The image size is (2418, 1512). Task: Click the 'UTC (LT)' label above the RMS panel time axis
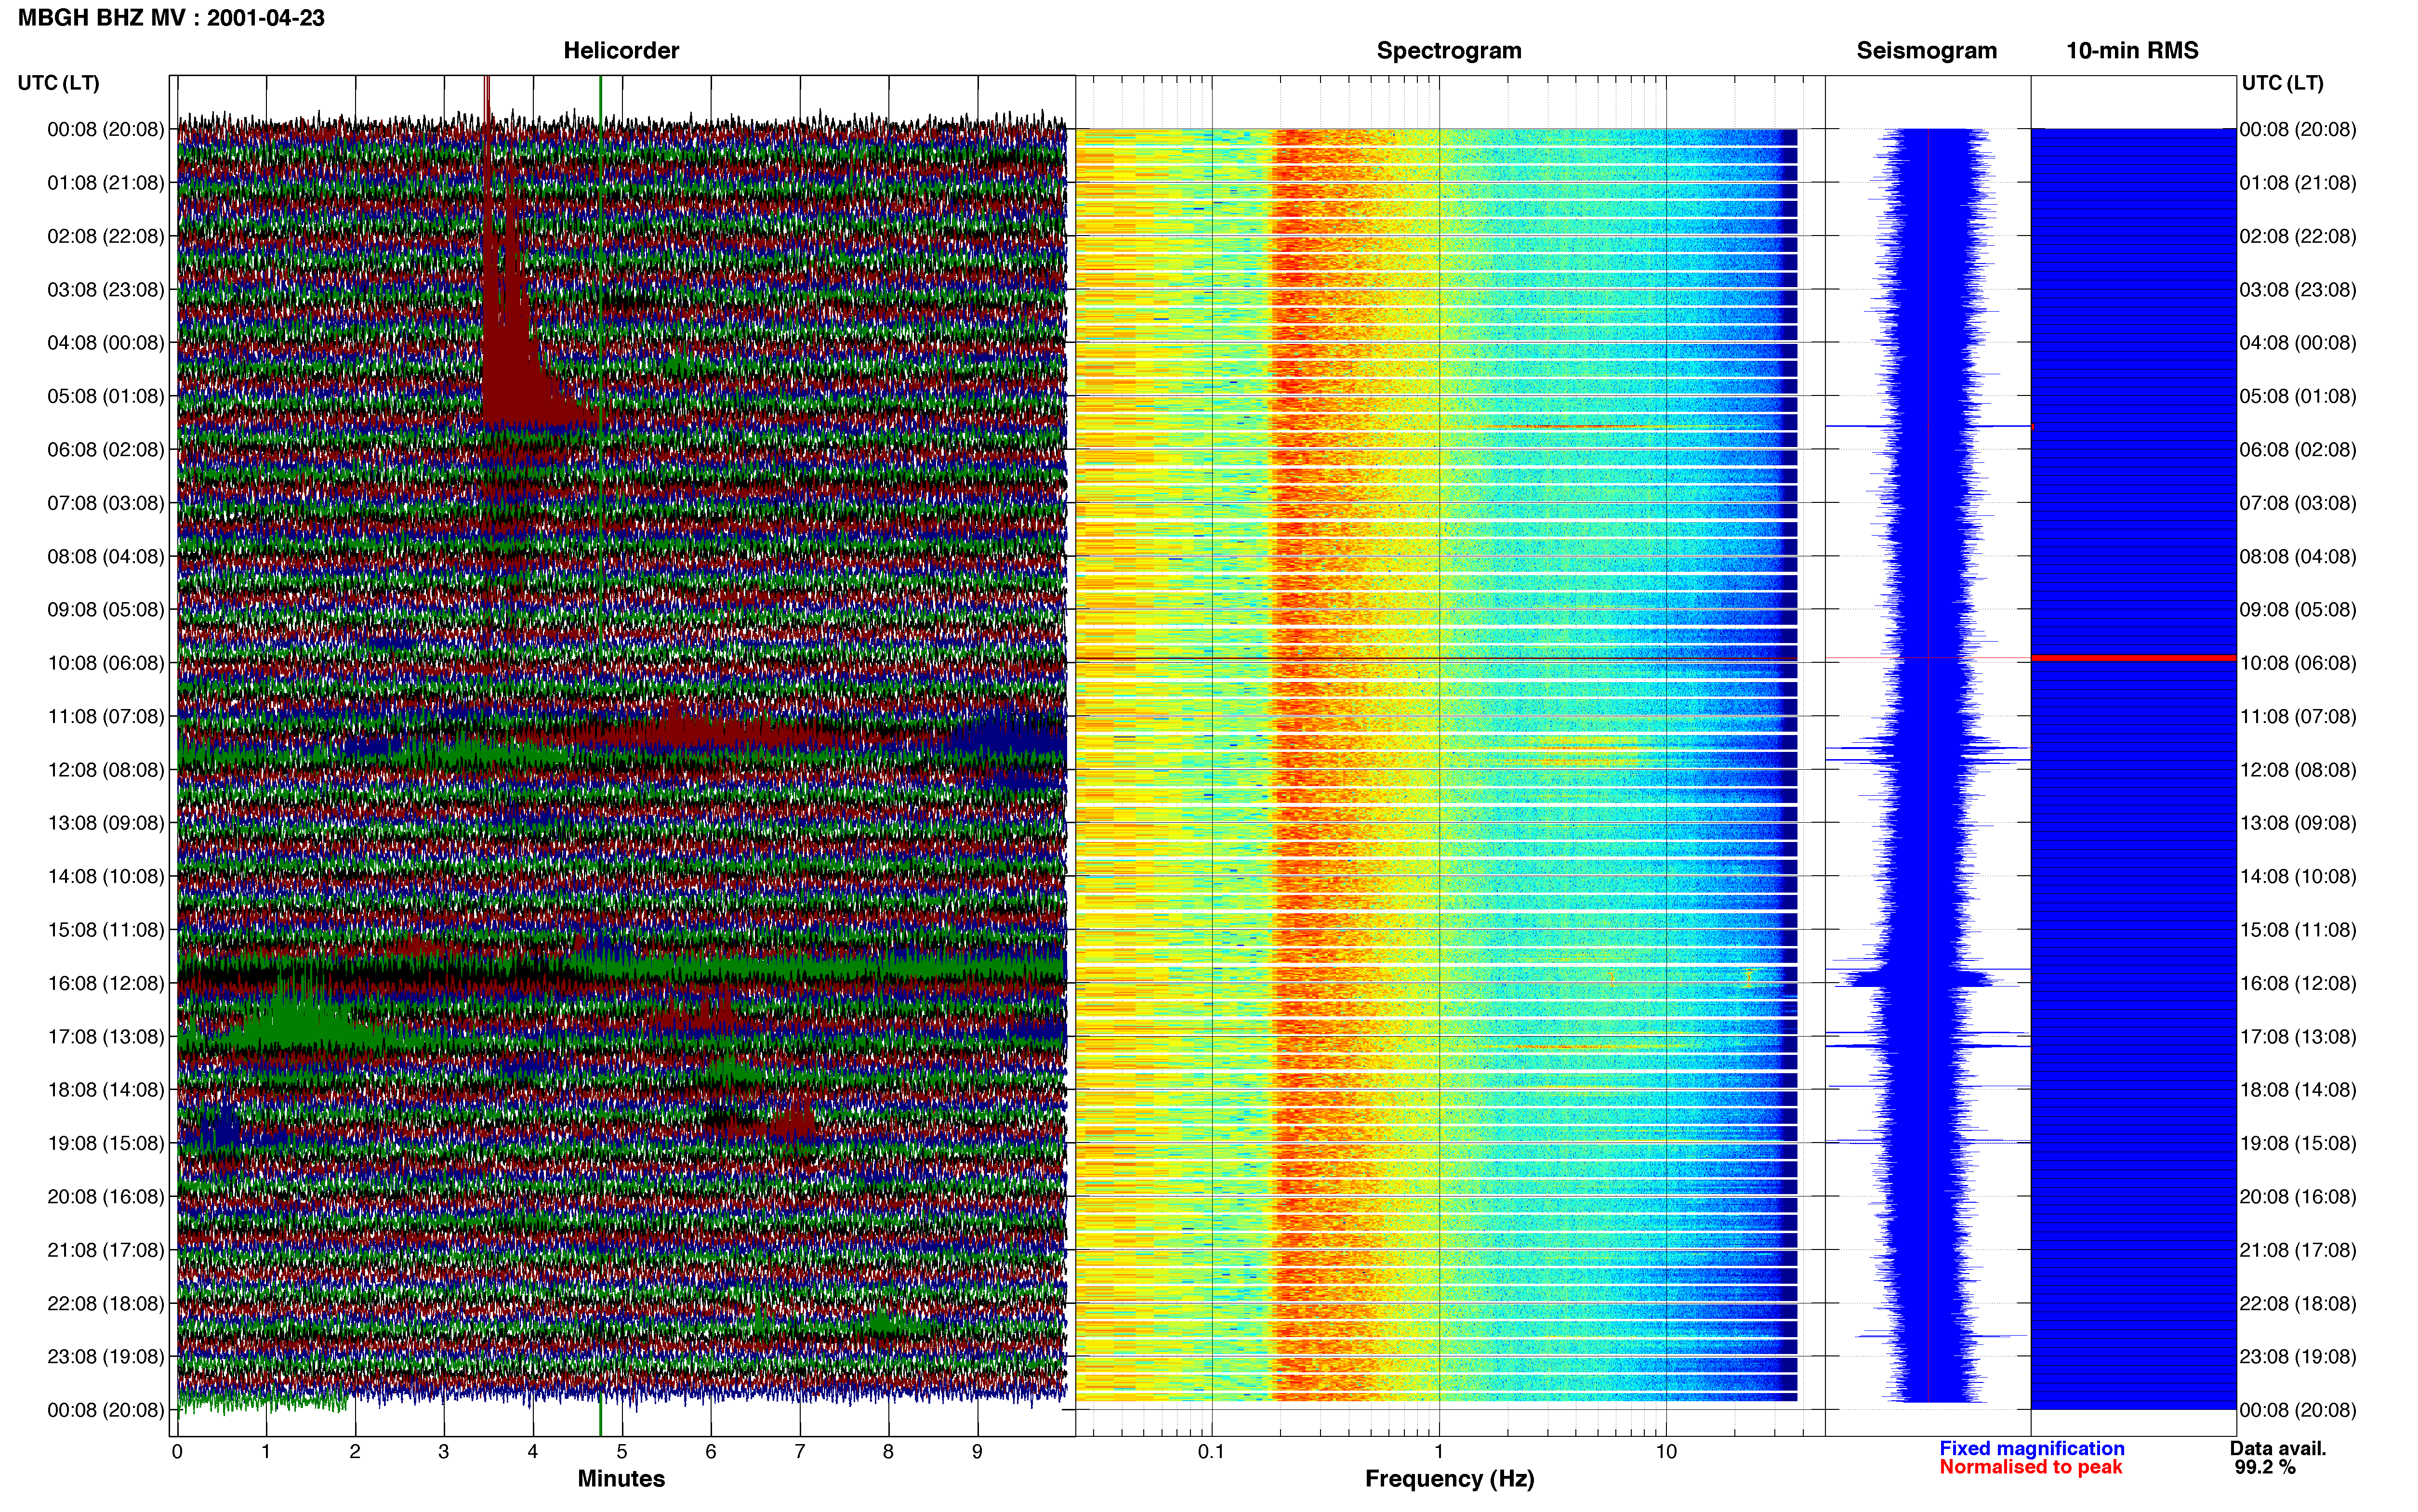pos(2282,83)
